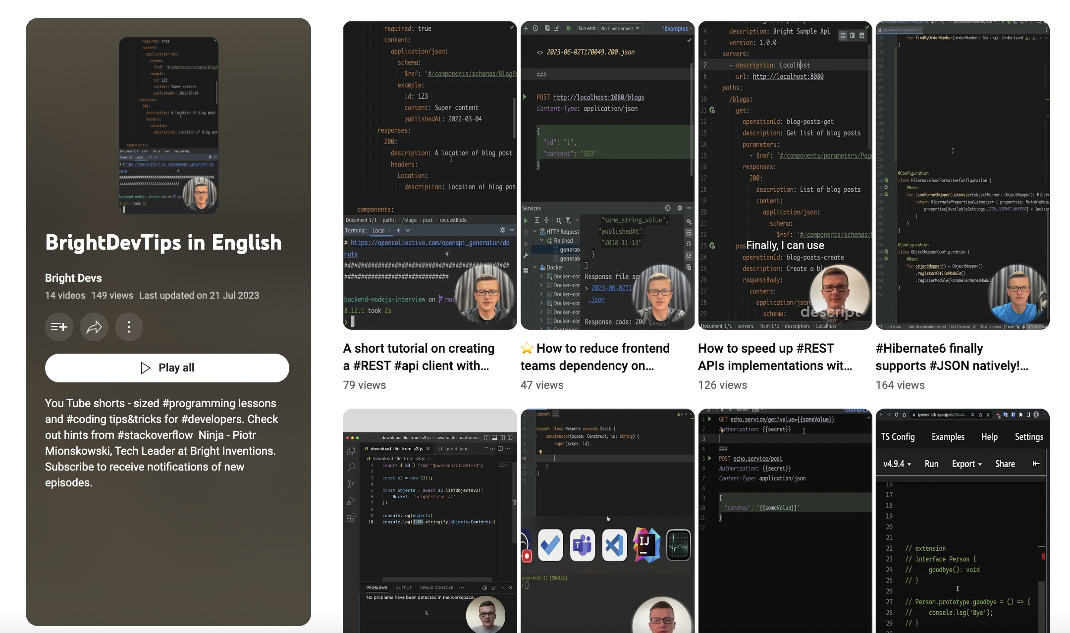Screen dimensions: 1070x633
Task: Click the '79 views' label
Action: pyautogui.click(x=365, y=385)
